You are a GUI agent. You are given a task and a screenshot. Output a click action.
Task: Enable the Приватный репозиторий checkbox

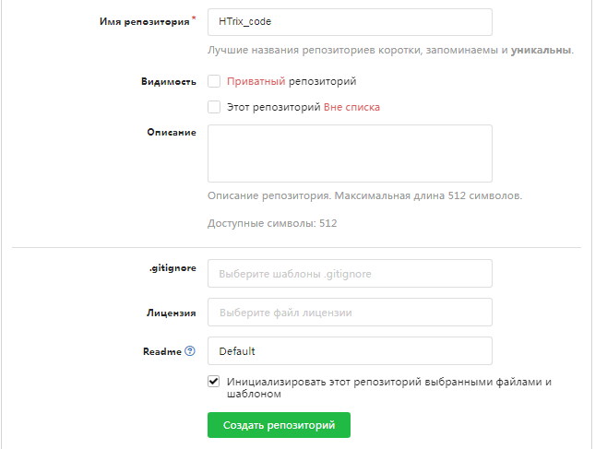click(x=214, y=81)
